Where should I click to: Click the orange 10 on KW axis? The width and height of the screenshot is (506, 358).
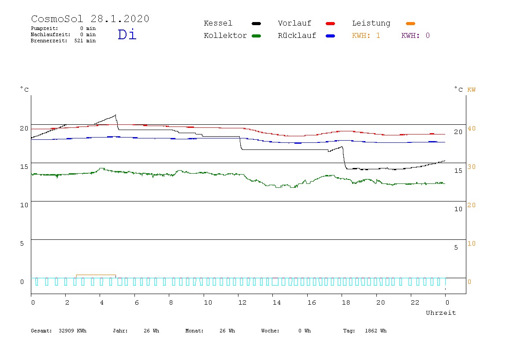pos(472,243)
